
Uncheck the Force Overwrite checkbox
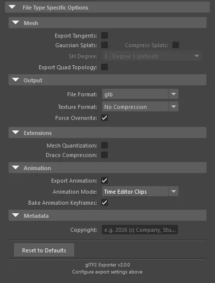click(x=105, y=118)
